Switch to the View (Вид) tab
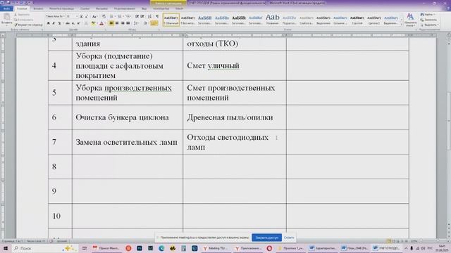Screen dimensions: 451x253 tap(144, 8)
